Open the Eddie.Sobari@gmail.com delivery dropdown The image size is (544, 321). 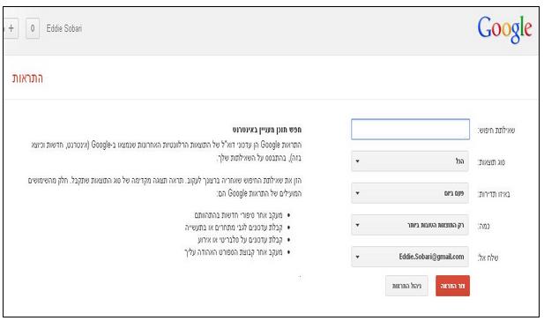410,257
